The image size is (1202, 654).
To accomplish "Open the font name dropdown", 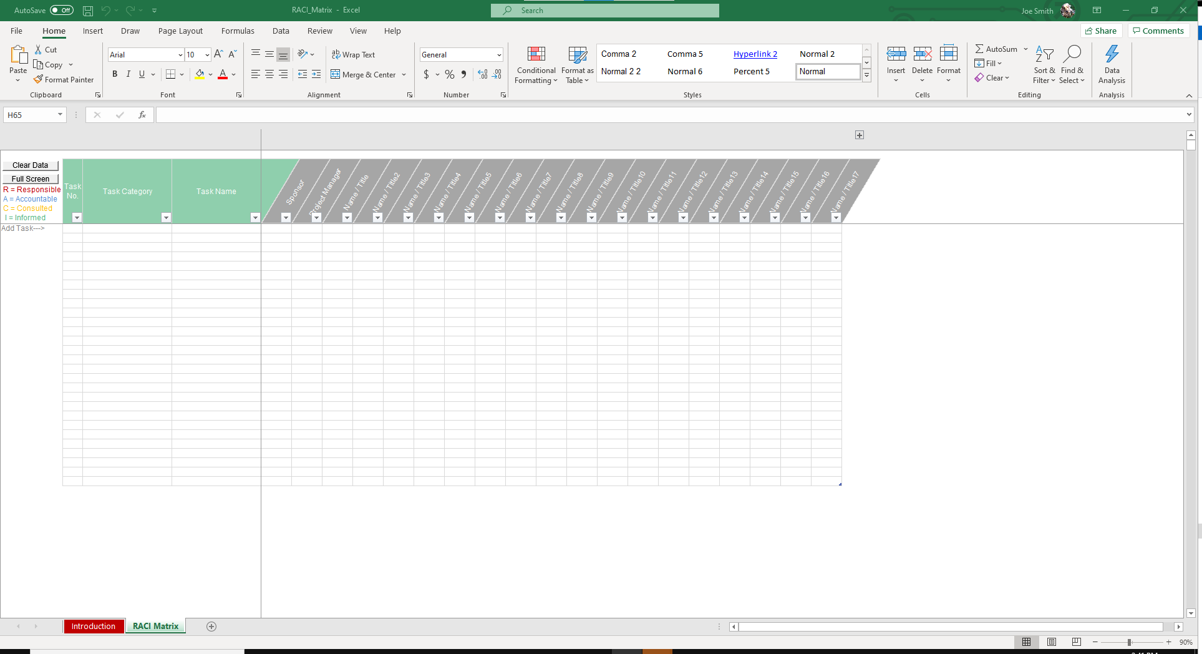I will coord(180,55).
